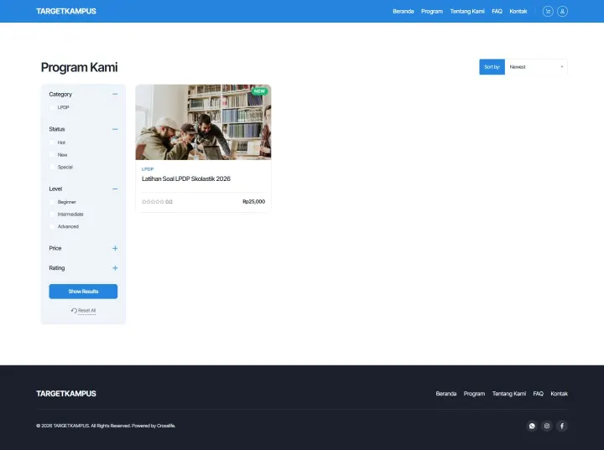The width and height of the screenshot is (604, 450).
Task: Click the LPDP category label on the card
Action: (148, 169)
